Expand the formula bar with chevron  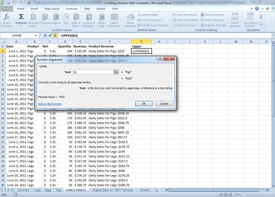pyautogui.click(x=273, y=35)
